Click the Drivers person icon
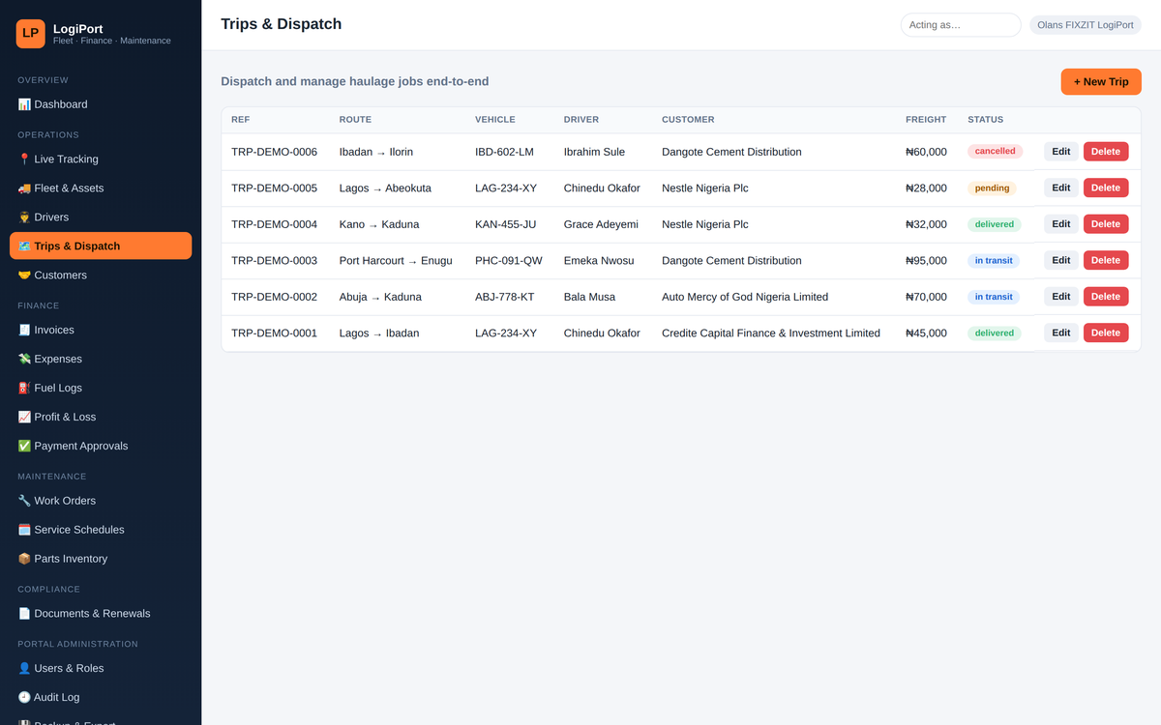1161x725 pixels. click(x=24, y=217)
